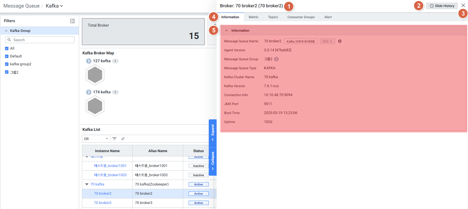Click the 127 kafka hexagon broker
Image resolution: width=468 pixels, height=209 pixels.
pos(95,75)
